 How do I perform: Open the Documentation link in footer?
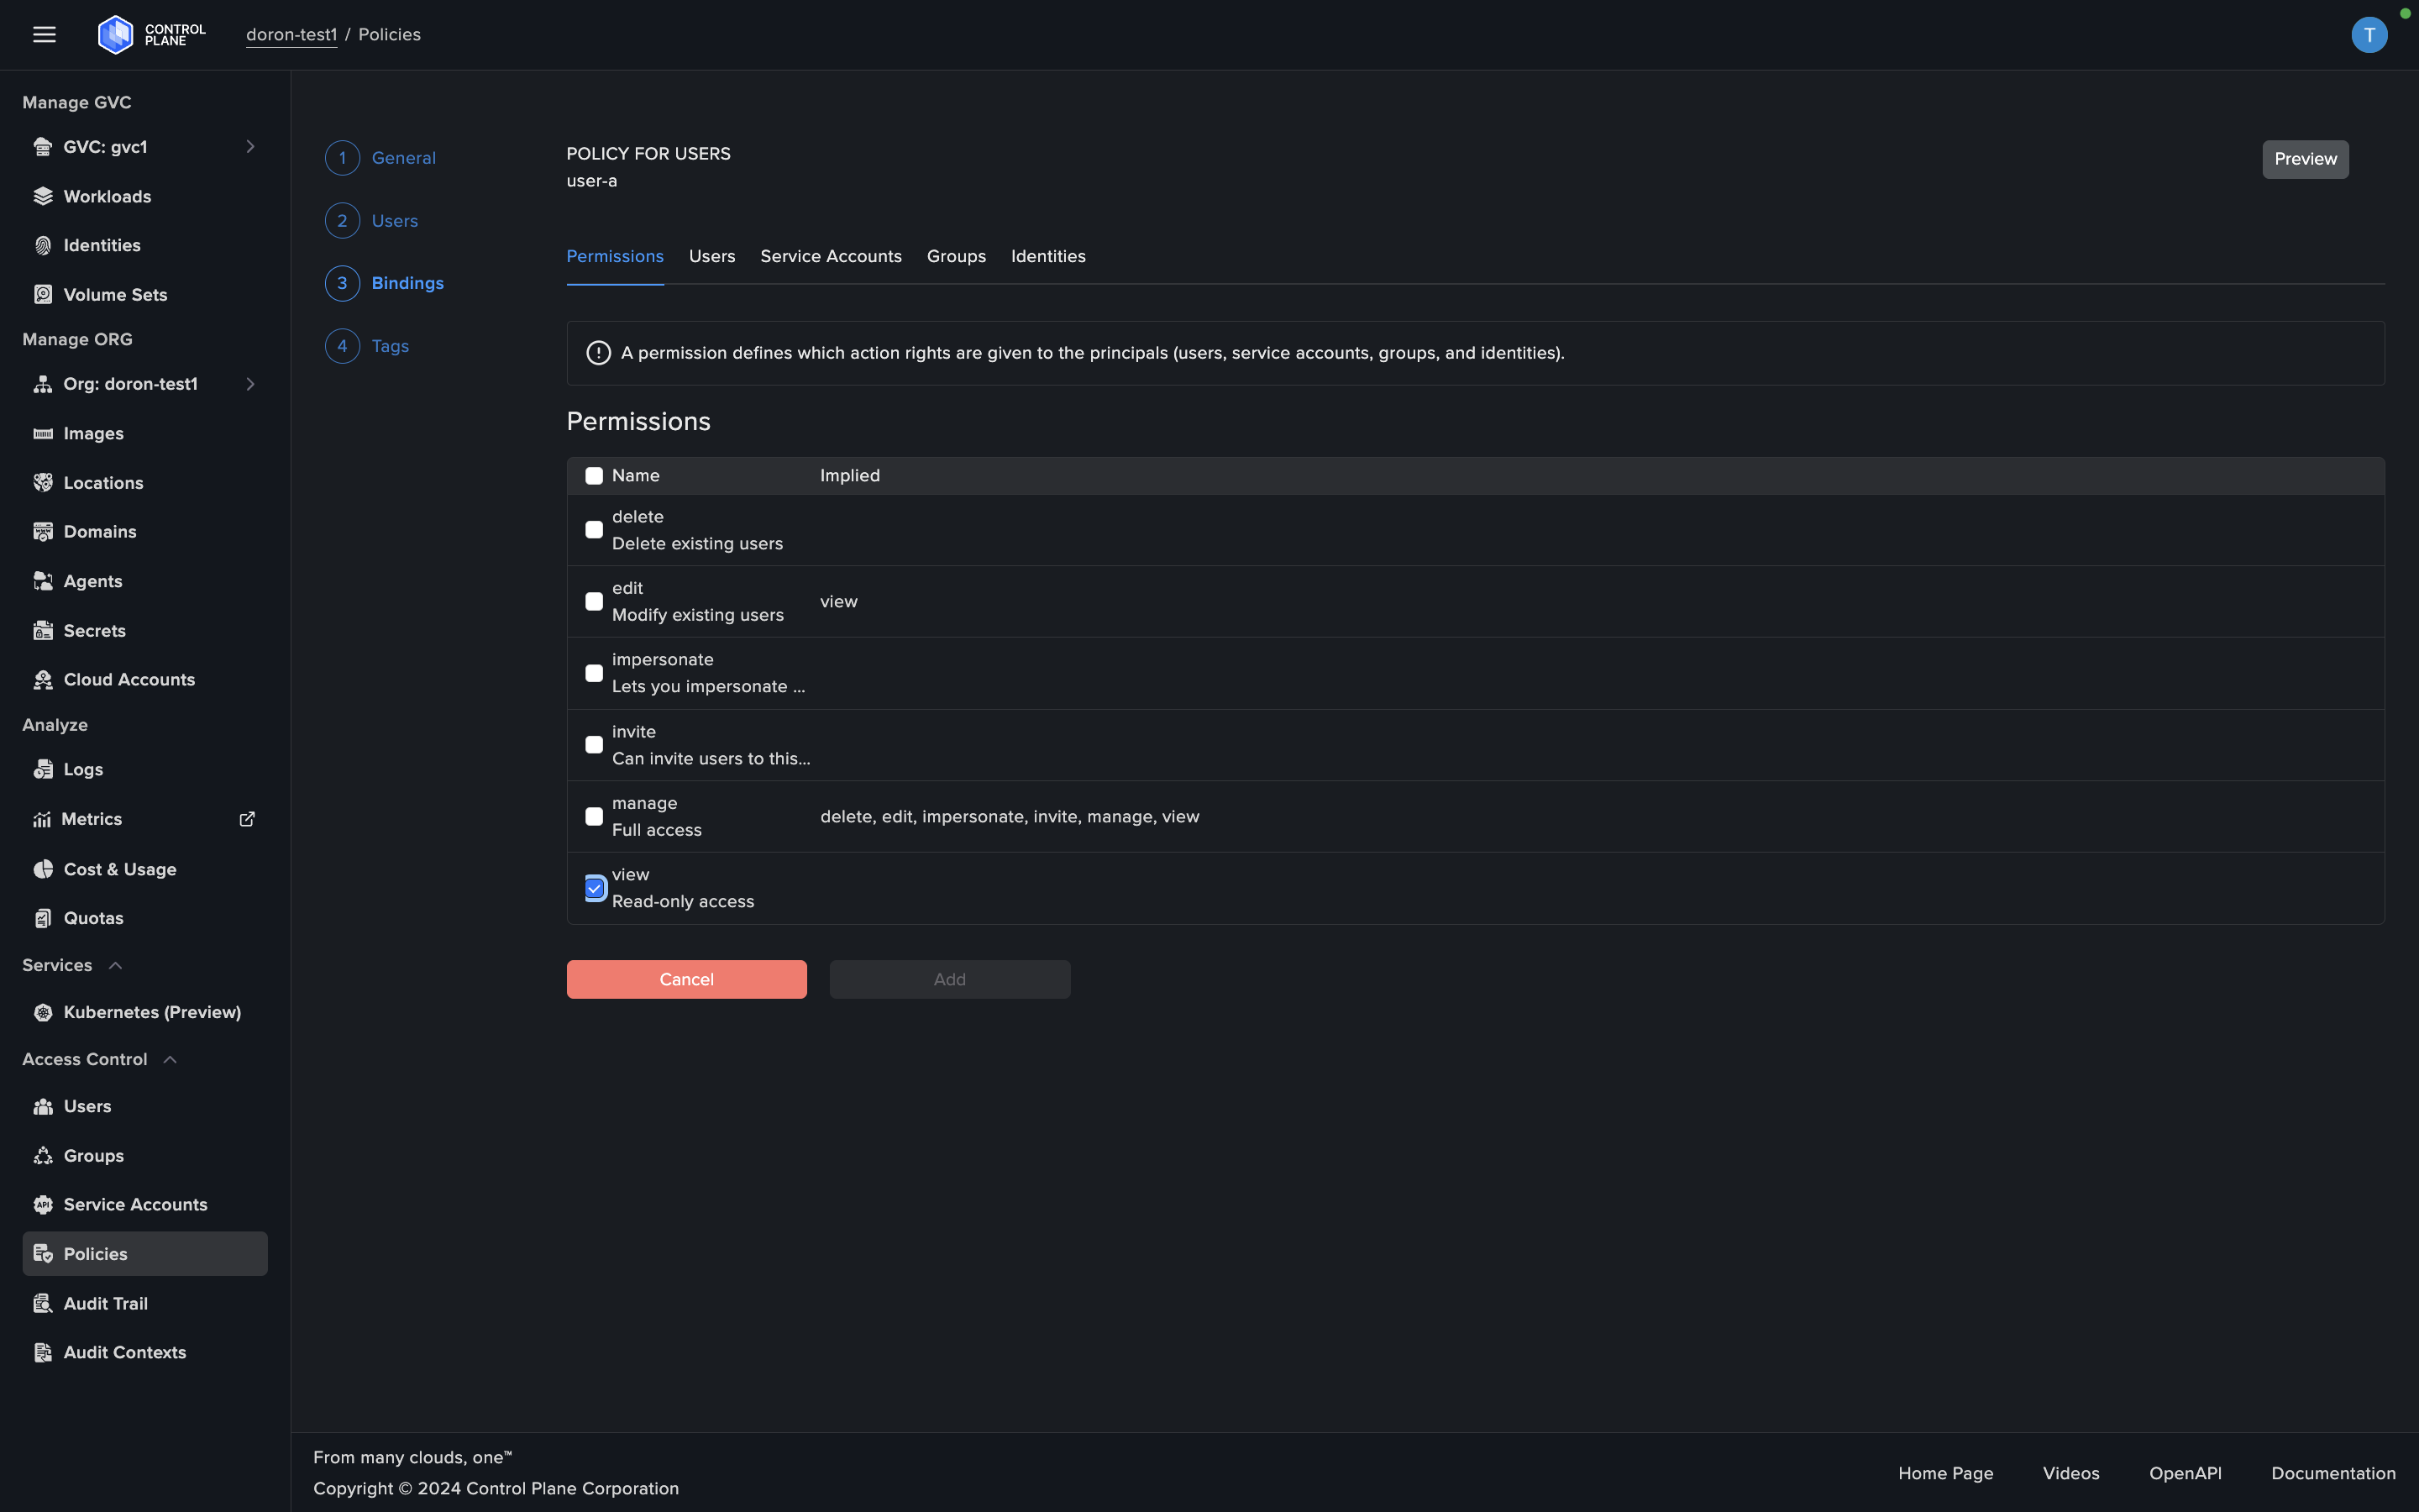pos(2332,1472)
